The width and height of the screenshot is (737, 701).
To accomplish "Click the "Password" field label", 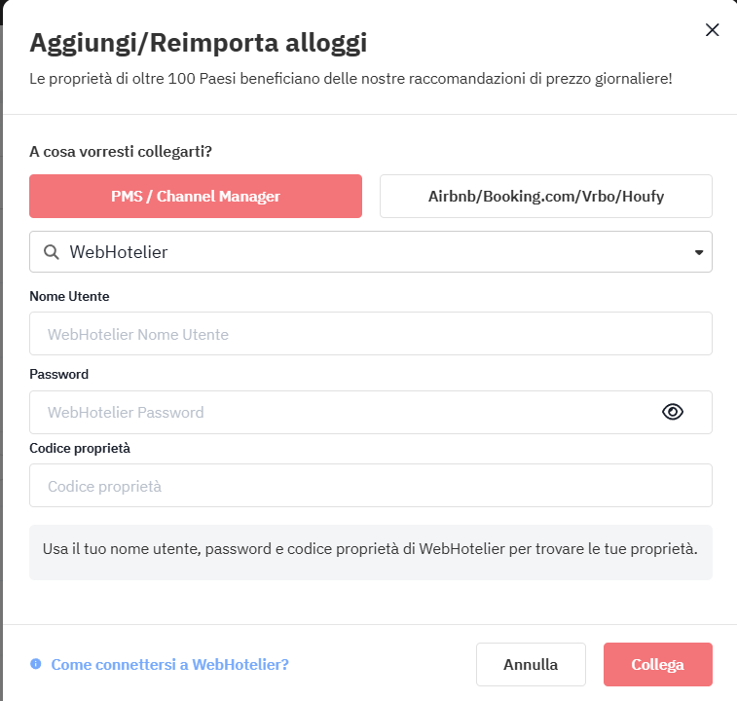I will (58, 374).
